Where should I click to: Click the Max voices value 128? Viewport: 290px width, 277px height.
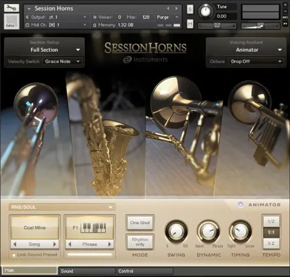pyautogui.click(x=146, y=17)
